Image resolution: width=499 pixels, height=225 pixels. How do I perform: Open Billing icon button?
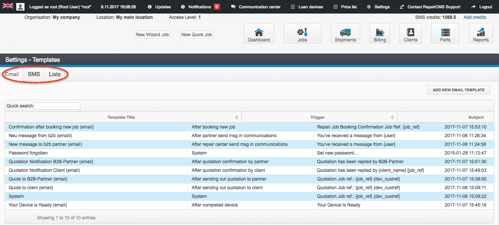coord(380,34)
